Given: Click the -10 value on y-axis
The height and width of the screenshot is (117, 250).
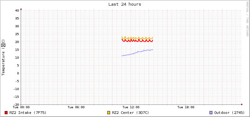Looking at the screenshot, I should point(16,89).
